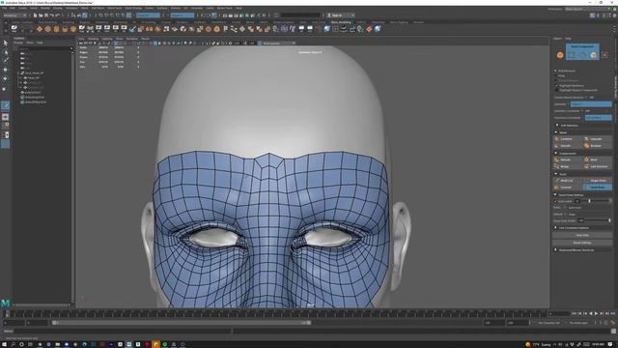Pick the Scale tool in the toolbox
Viewport: 618px width, 348px height.
(5, 88)
